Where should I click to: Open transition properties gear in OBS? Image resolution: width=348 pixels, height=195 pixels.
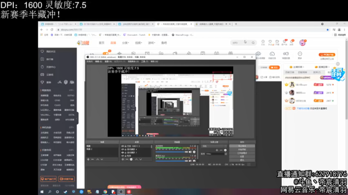click(x=225, y=150)
